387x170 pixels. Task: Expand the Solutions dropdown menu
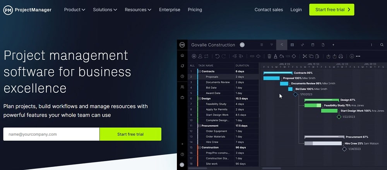tap(105, 10)
